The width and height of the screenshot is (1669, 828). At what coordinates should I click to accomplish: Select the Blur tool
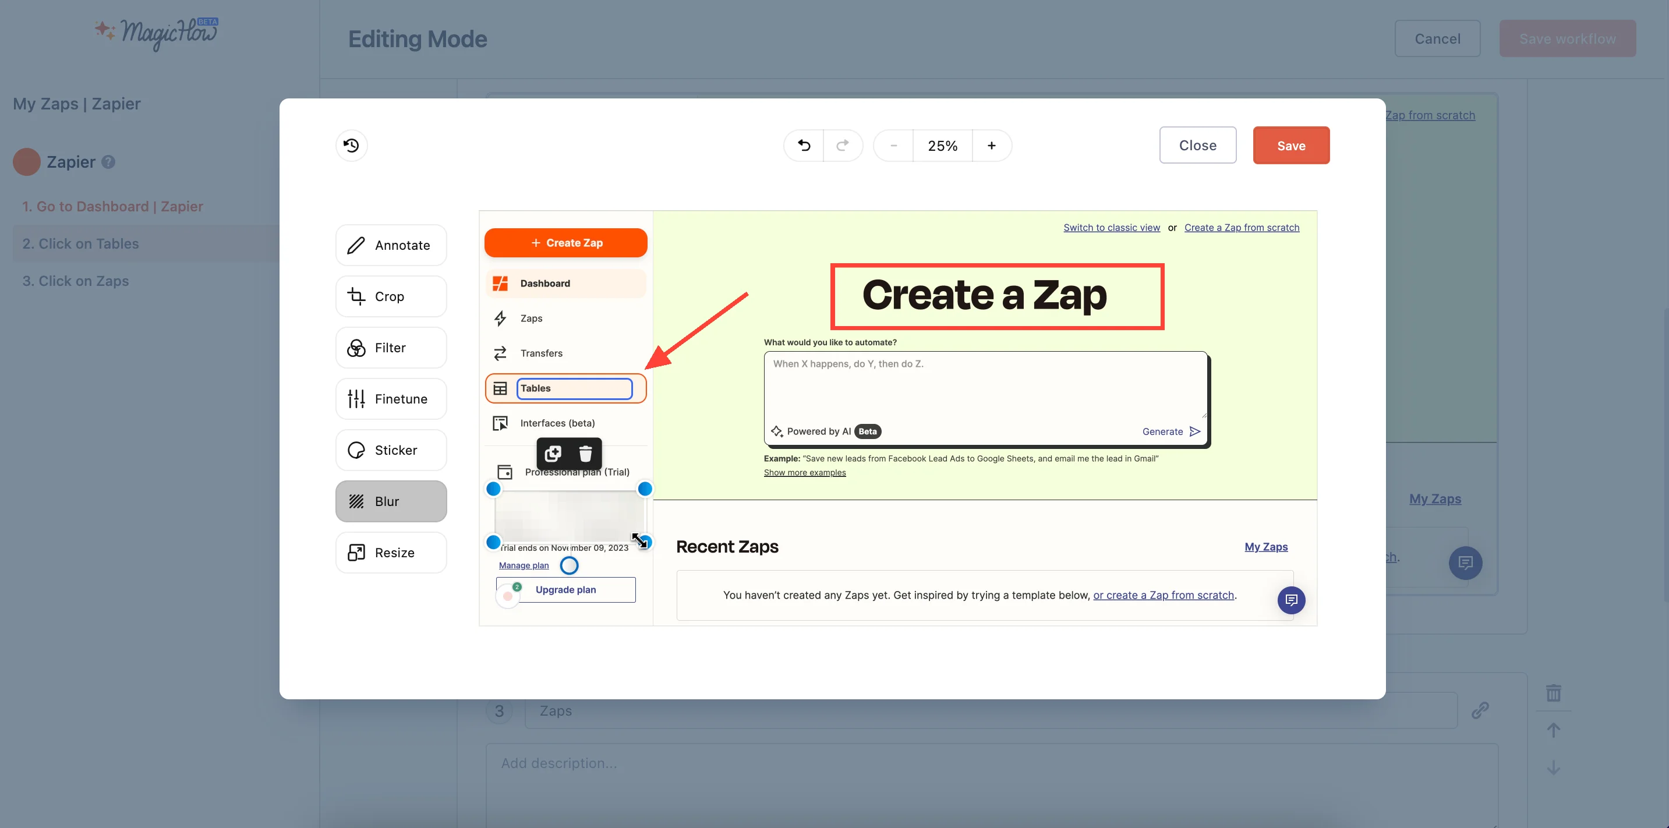[x=390, y=501]
